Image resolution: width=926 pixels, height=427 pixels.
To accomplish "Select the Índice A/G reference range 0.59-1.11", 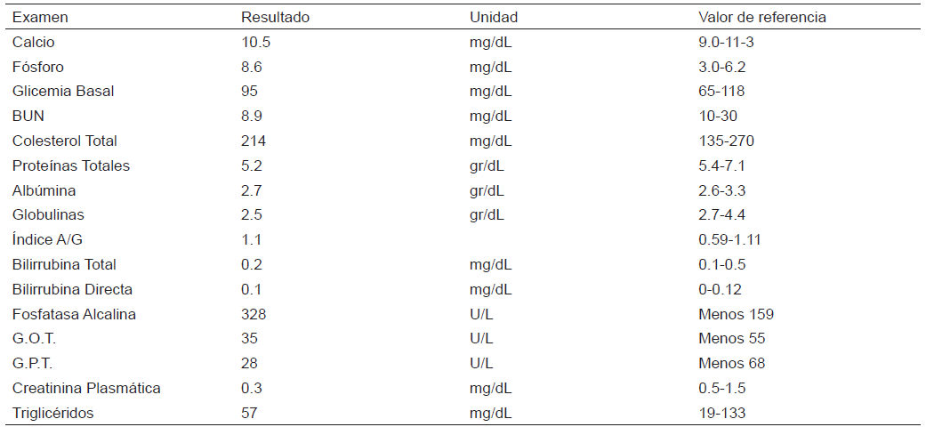I will coord(729,239).
